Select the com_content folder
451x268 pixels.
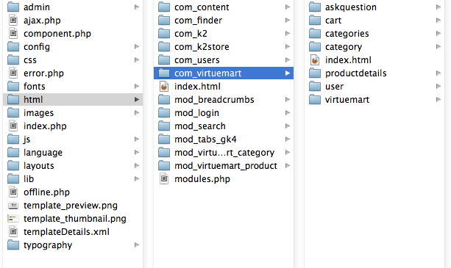tap(224, 7)
